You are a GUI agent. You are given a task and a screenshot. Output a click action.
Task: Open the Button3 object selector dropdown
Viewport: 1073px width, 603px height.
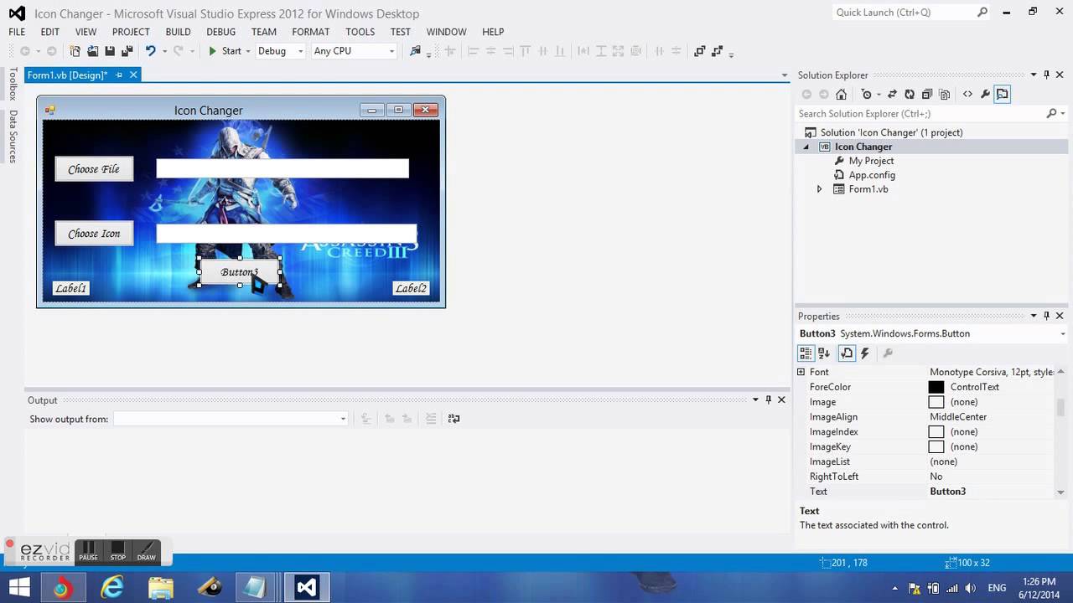1061,333
